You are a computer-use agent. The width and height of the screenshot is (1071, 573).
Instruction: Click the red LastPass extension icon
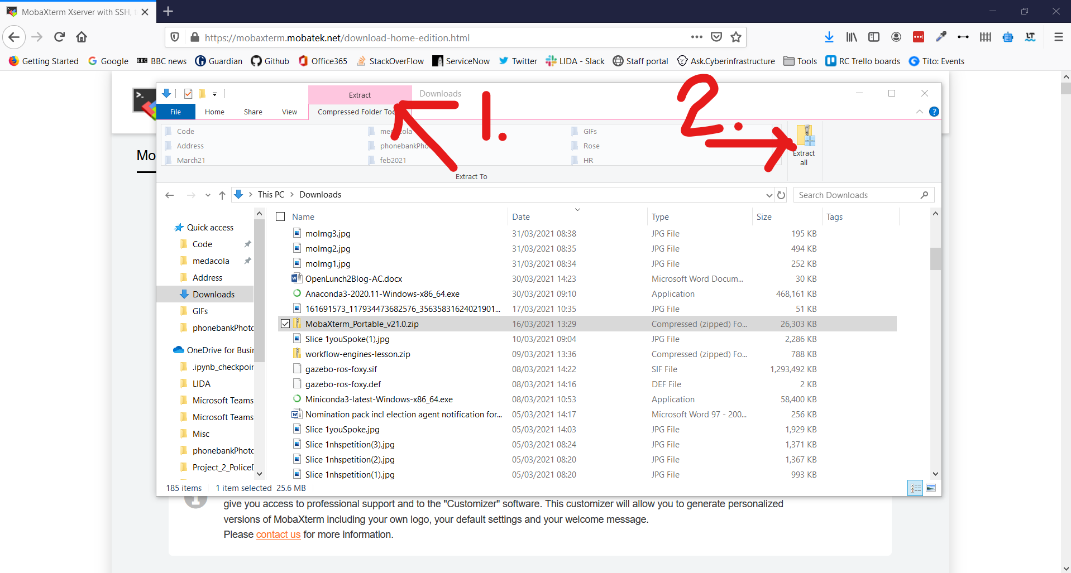click(x=919, y=37)
